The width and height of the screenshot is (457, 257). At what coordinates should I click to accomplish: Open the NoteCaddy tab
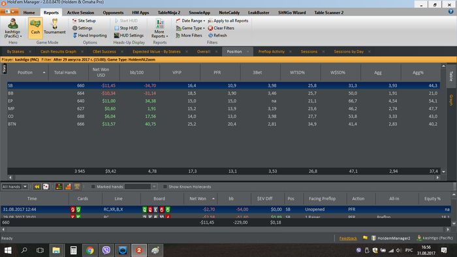[x=229, y=12]
